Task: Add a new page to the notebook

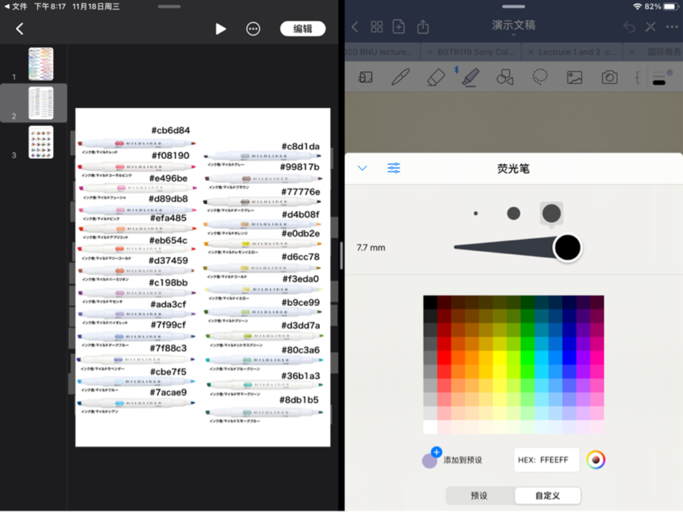Action: click(x=399, y=27)
